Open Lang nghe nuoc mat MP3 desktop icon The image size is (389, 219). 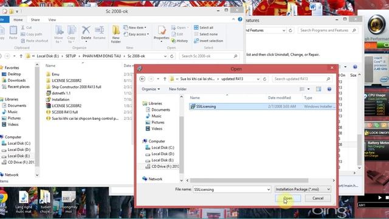24,201
